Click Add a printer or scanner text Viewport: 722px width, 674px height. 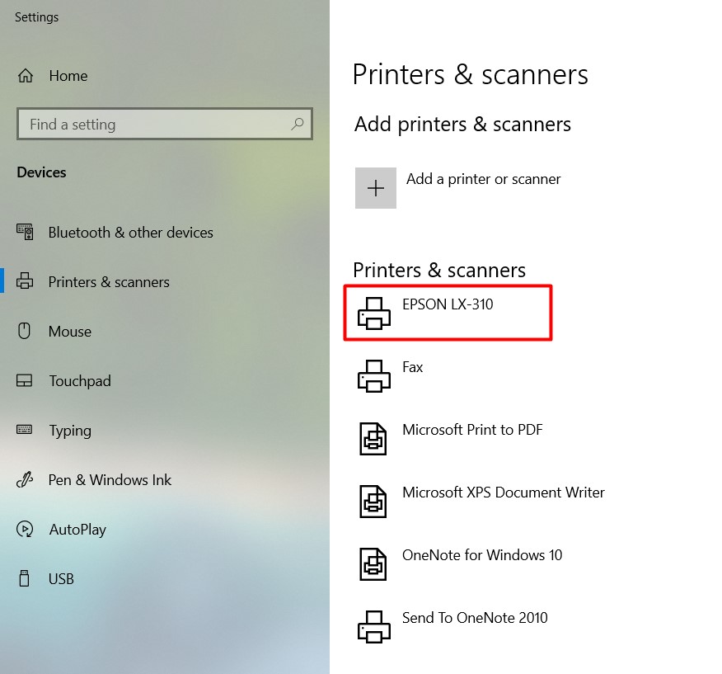(484, 179)
